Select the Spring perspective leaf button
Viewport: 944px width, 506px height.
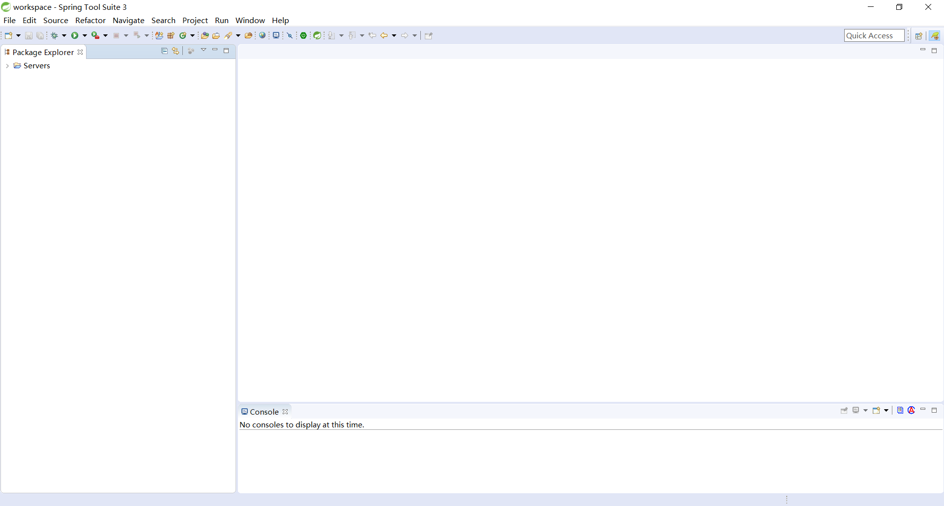[x=934, y=35]
